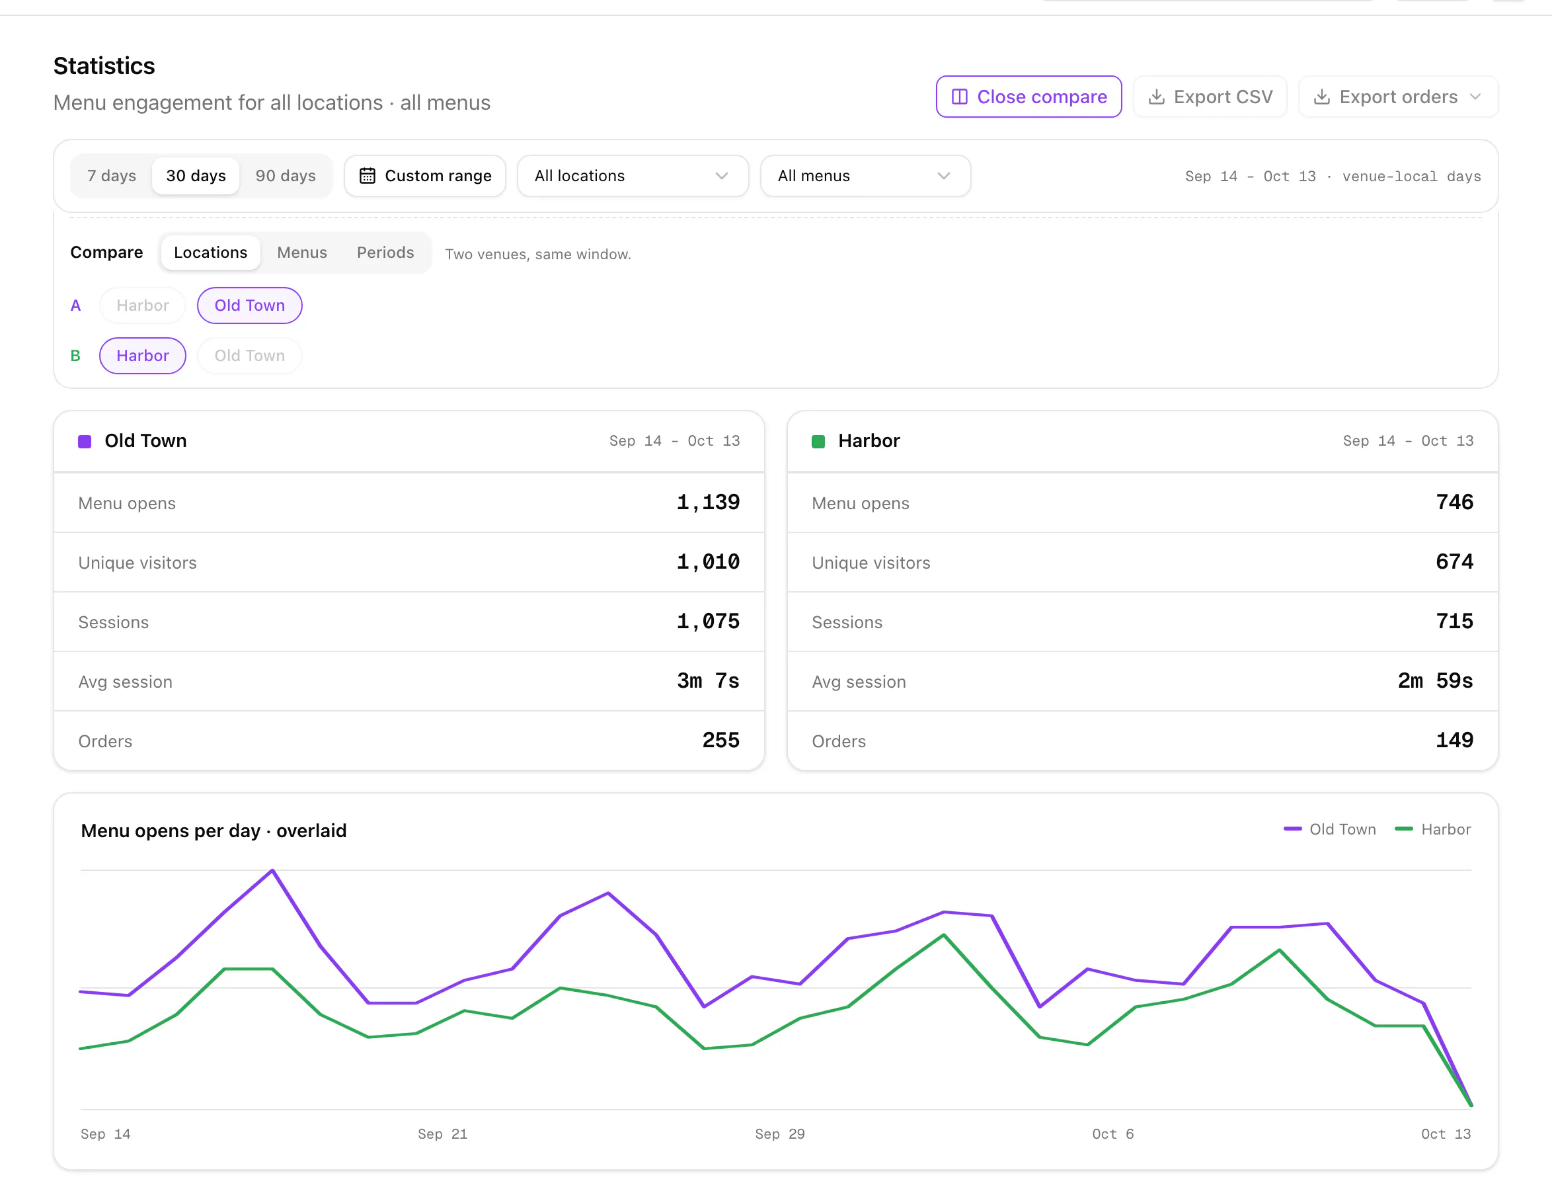Open the All menus dropdown

click(x=865, y=176)
